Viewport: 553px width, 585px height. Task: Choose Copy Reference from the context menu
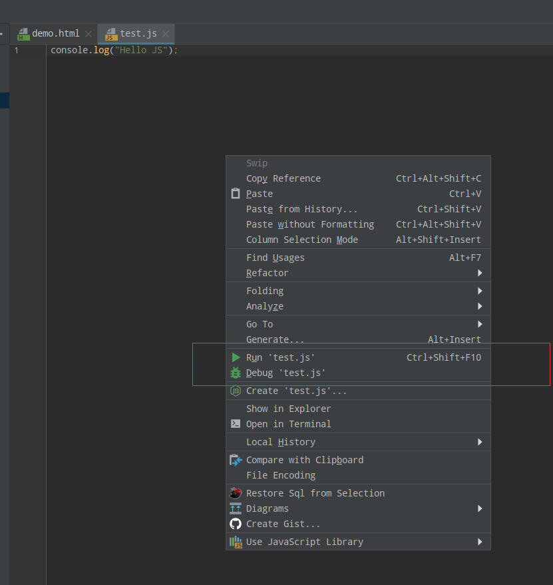click(358, 178)
